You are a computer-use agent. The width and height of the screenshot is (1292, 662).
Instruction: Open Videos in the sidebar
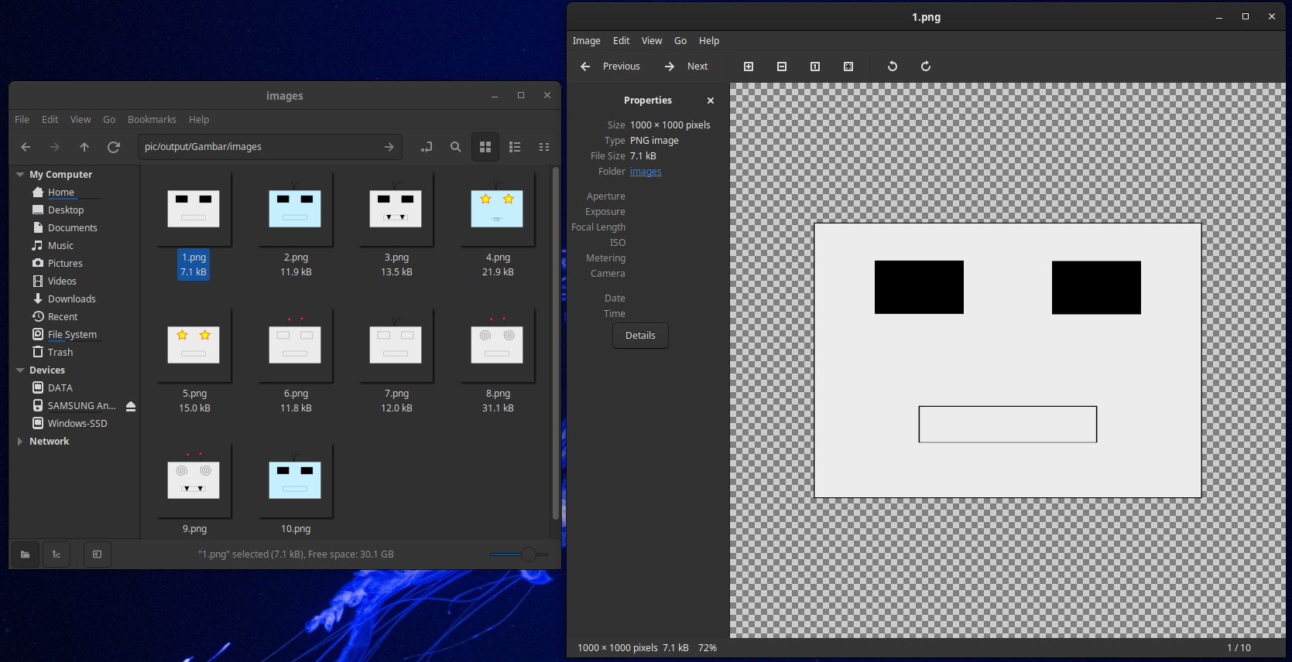tap(62, 282)
